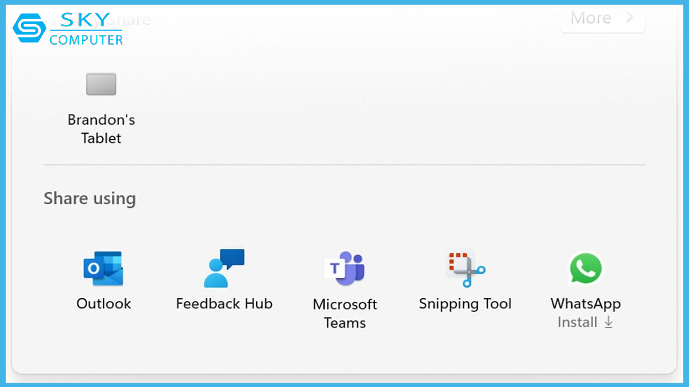Click the COMPUTER watermark text
Image resolution: width=689 pixels, height=387 pixels.
coord(86,39)
